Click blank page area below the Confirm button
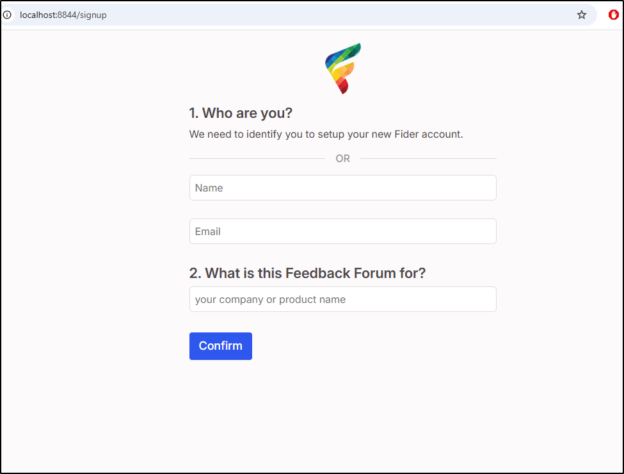This screenshot has width=624, height=474. pyautogui.click(x=342, y=414)
